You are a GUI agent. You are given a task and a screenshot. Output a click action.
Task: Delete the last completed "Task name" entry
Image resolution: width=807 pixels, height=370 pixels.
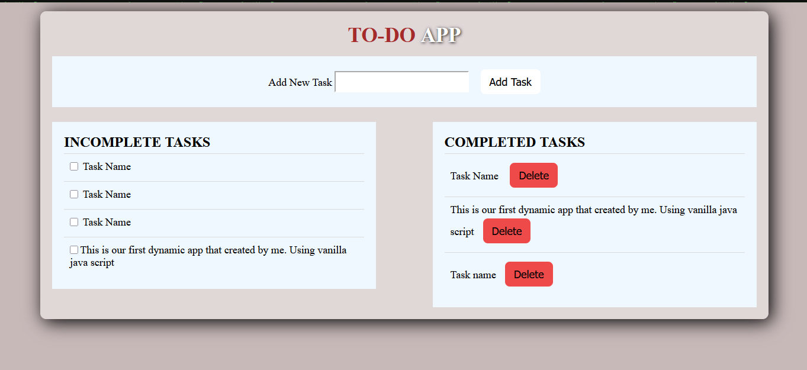coord(528,274)
